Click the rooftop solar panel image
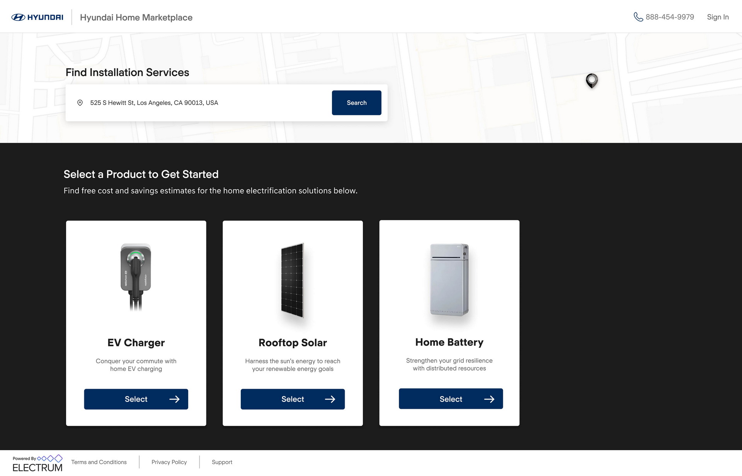The width and height of the screenshot is (742, 476). [x=293, y=280]
